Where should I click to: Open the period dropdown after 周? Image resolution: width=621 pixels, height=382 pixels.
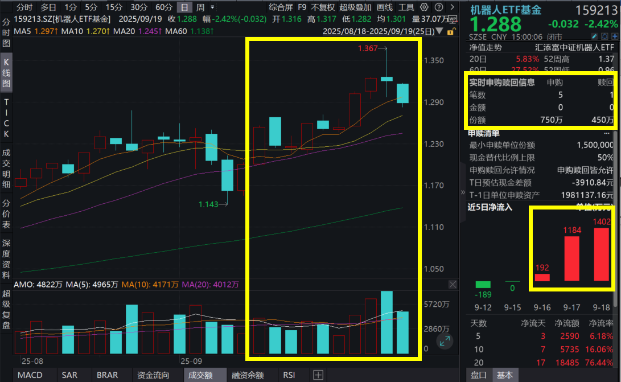(x=212, y=7)
